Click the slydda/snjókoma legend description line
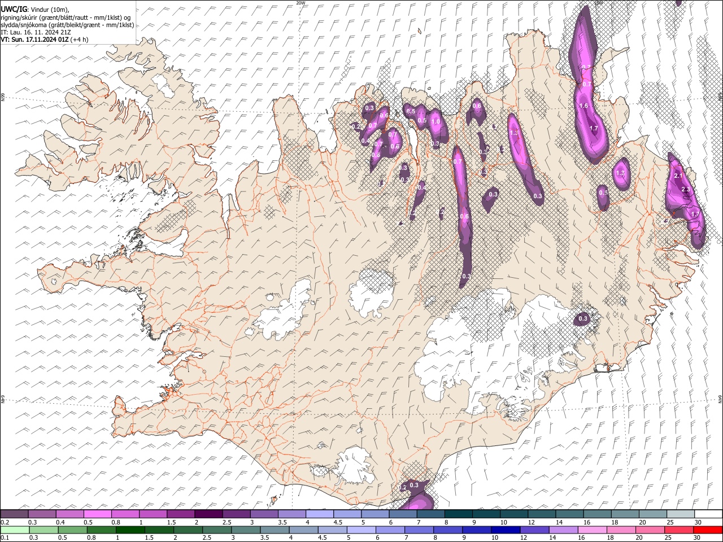The height and width of the screenshot is (542, 723). tap(67, 25)
